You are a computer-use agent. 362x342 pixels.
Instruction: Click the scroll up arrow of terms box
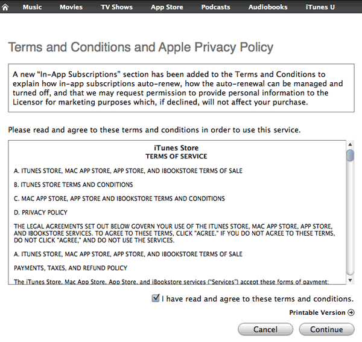click(350, 144)
